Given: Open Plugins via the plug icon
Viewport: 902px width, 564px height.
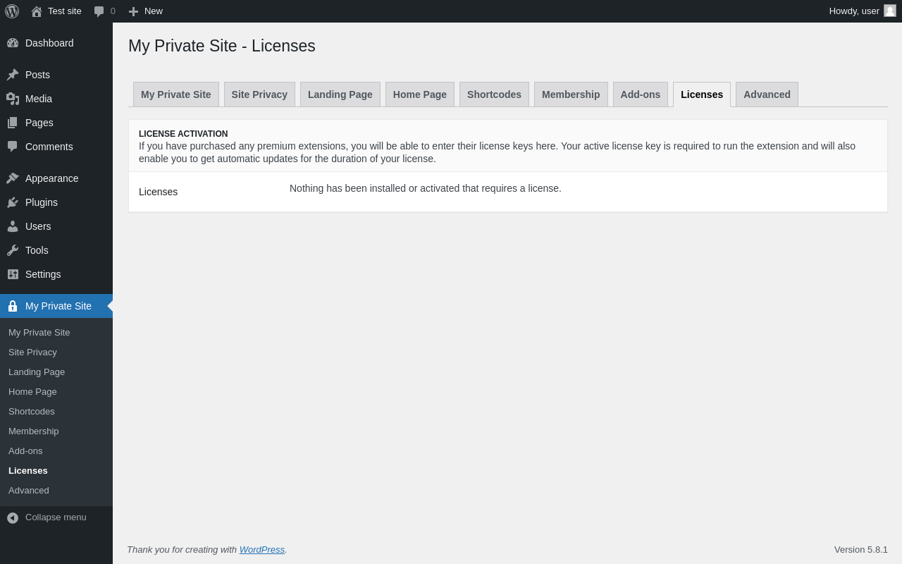Looking at the screenshot, I should (13, 202).
